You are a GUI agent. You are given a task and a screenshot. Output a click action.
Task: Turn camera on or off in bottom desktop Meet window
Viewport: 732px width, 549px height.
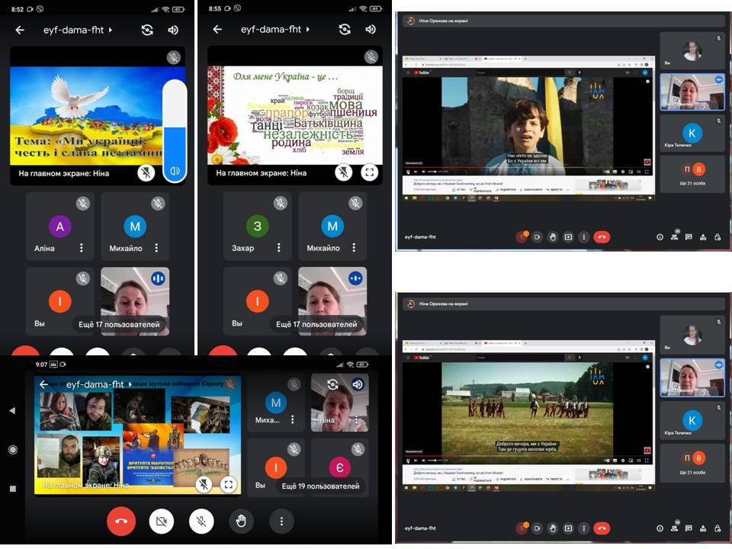click(538, 528)
